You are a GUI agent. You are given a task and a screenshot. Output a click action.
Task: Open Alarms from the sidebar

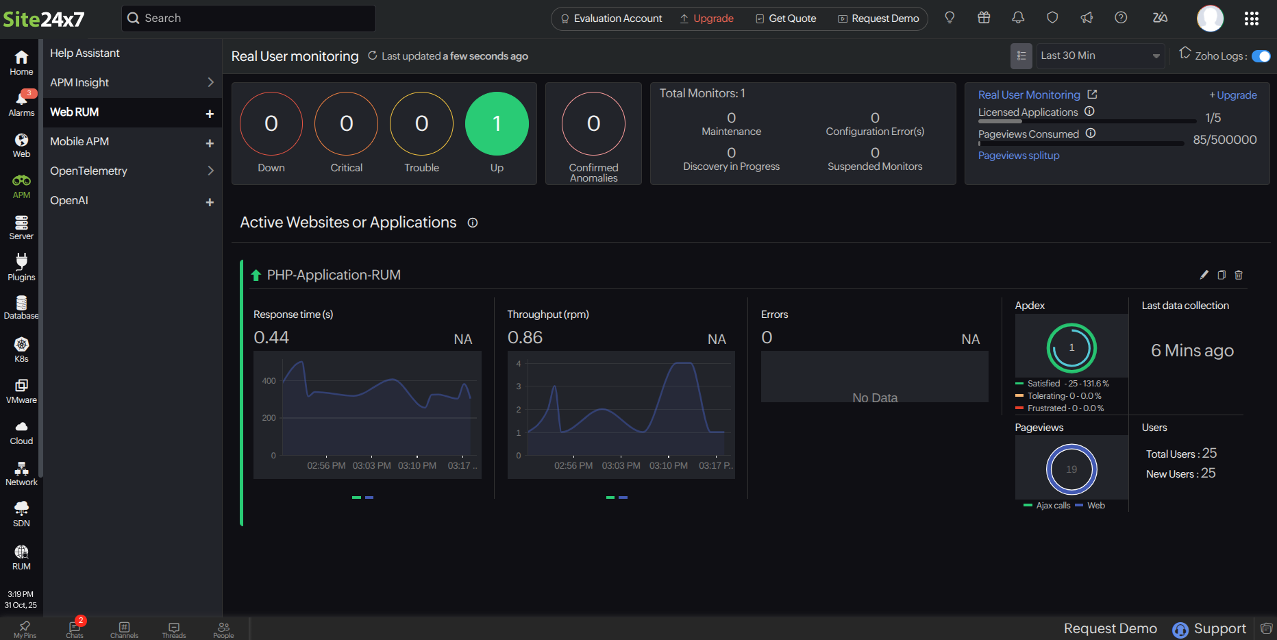point(21,101)
